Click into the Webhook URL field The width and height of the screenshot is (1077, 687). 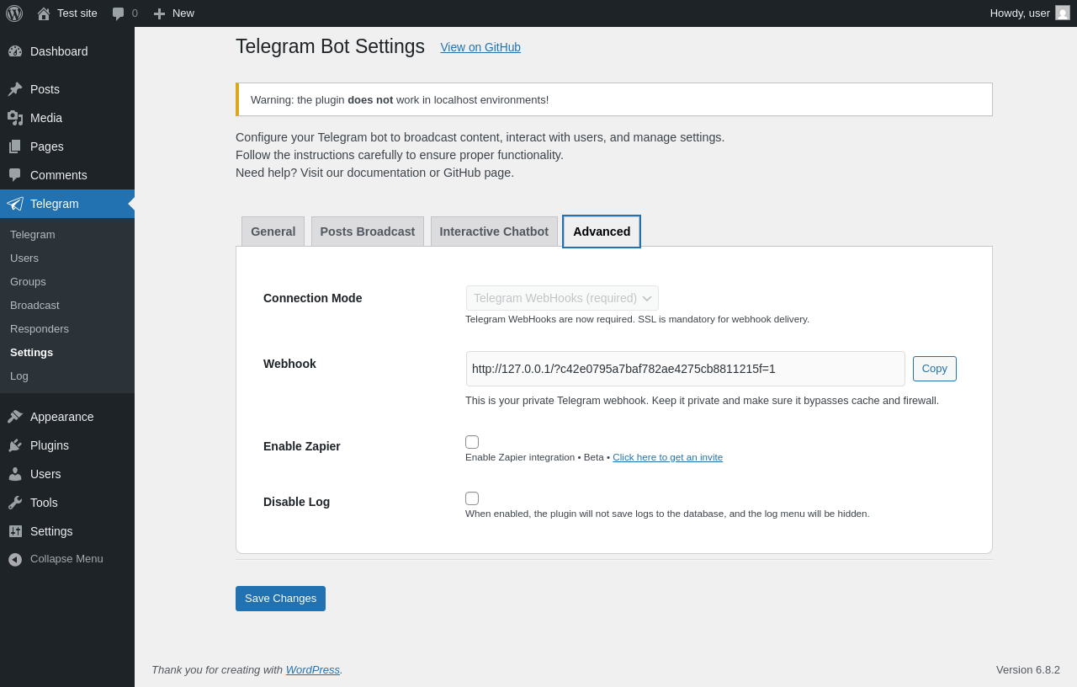686,369
